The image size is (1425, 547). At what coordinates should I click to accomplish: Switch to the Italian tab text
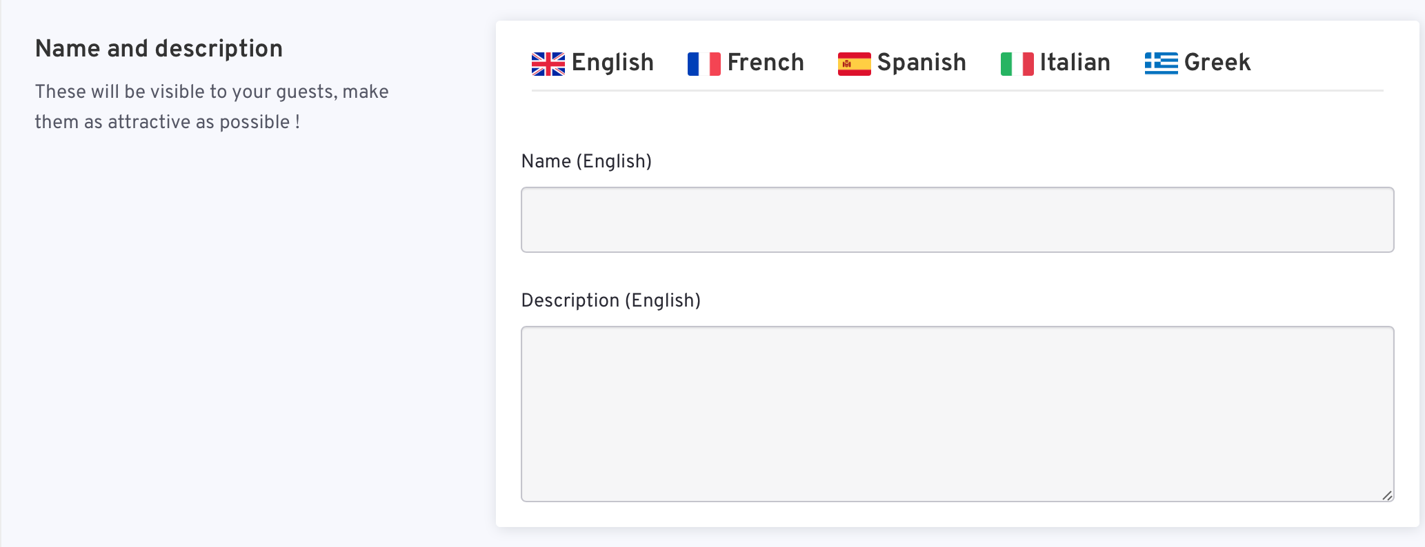click(x=1075, y=63)
